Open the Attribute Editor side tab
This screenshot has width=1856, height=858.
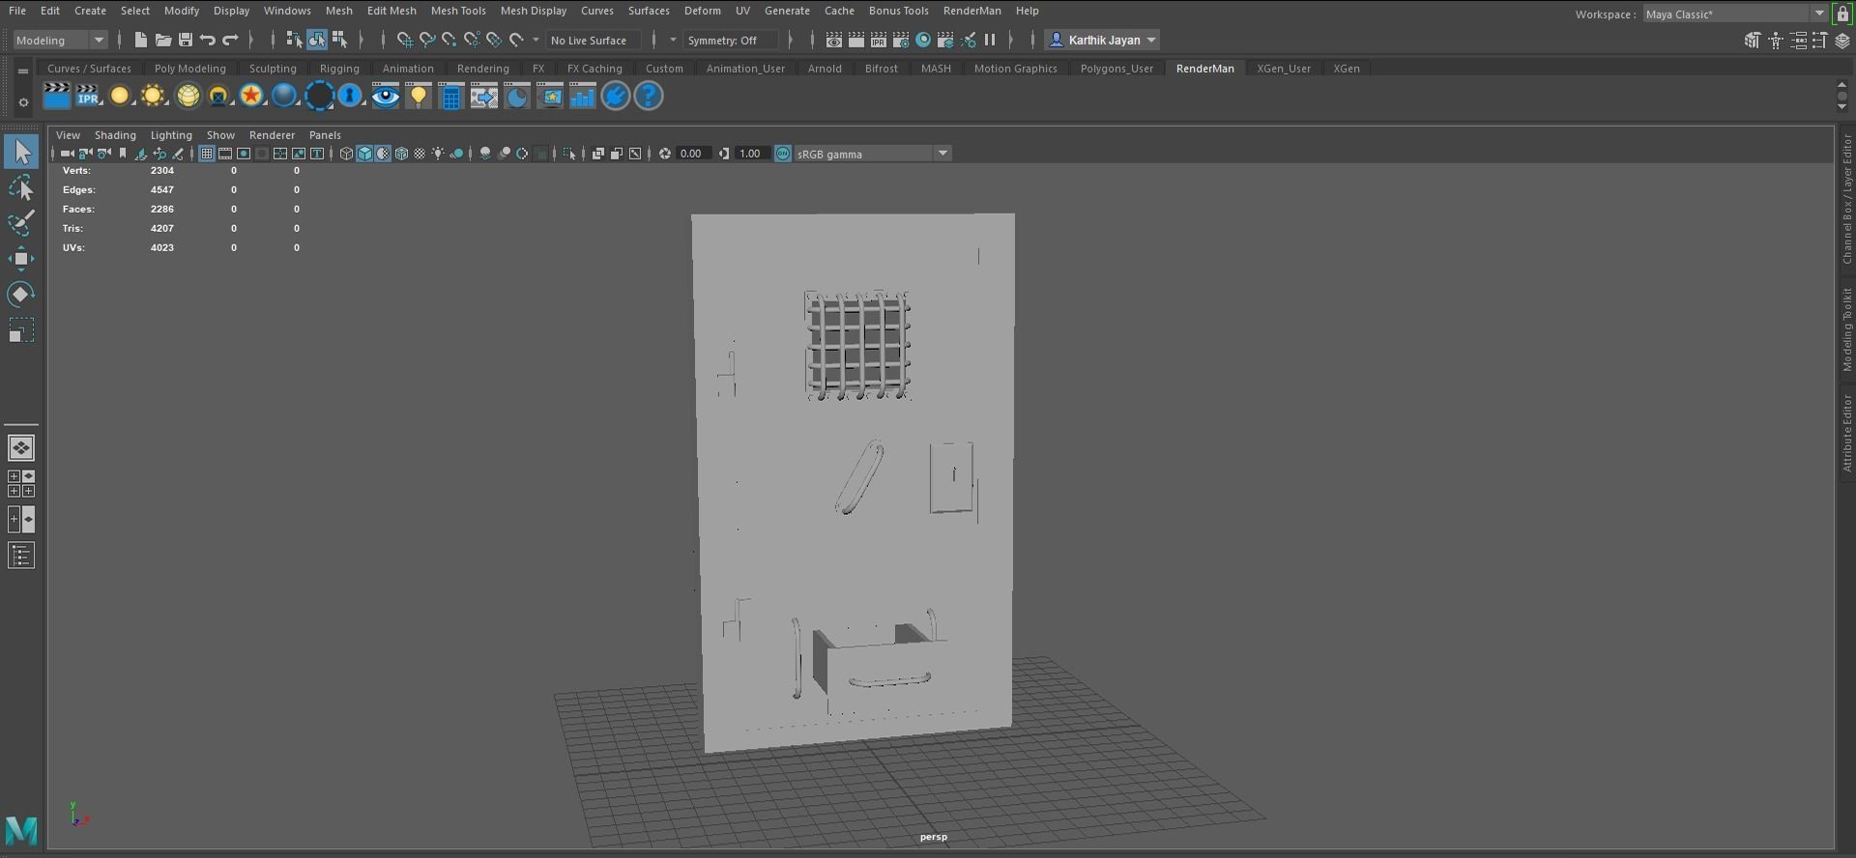(x=1846, y=433)
